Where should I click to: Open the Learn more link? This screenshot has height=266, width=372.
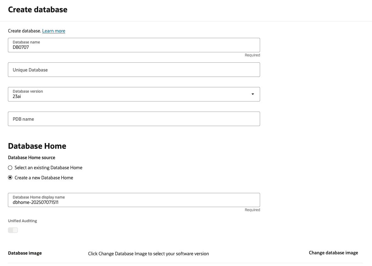tap(54, 31)
